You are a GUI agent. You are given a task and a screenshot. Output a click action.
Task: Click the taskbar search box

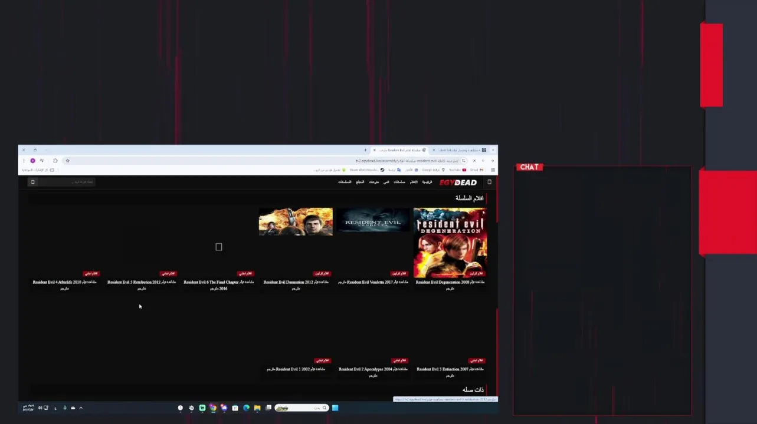(x=302, y=408)
